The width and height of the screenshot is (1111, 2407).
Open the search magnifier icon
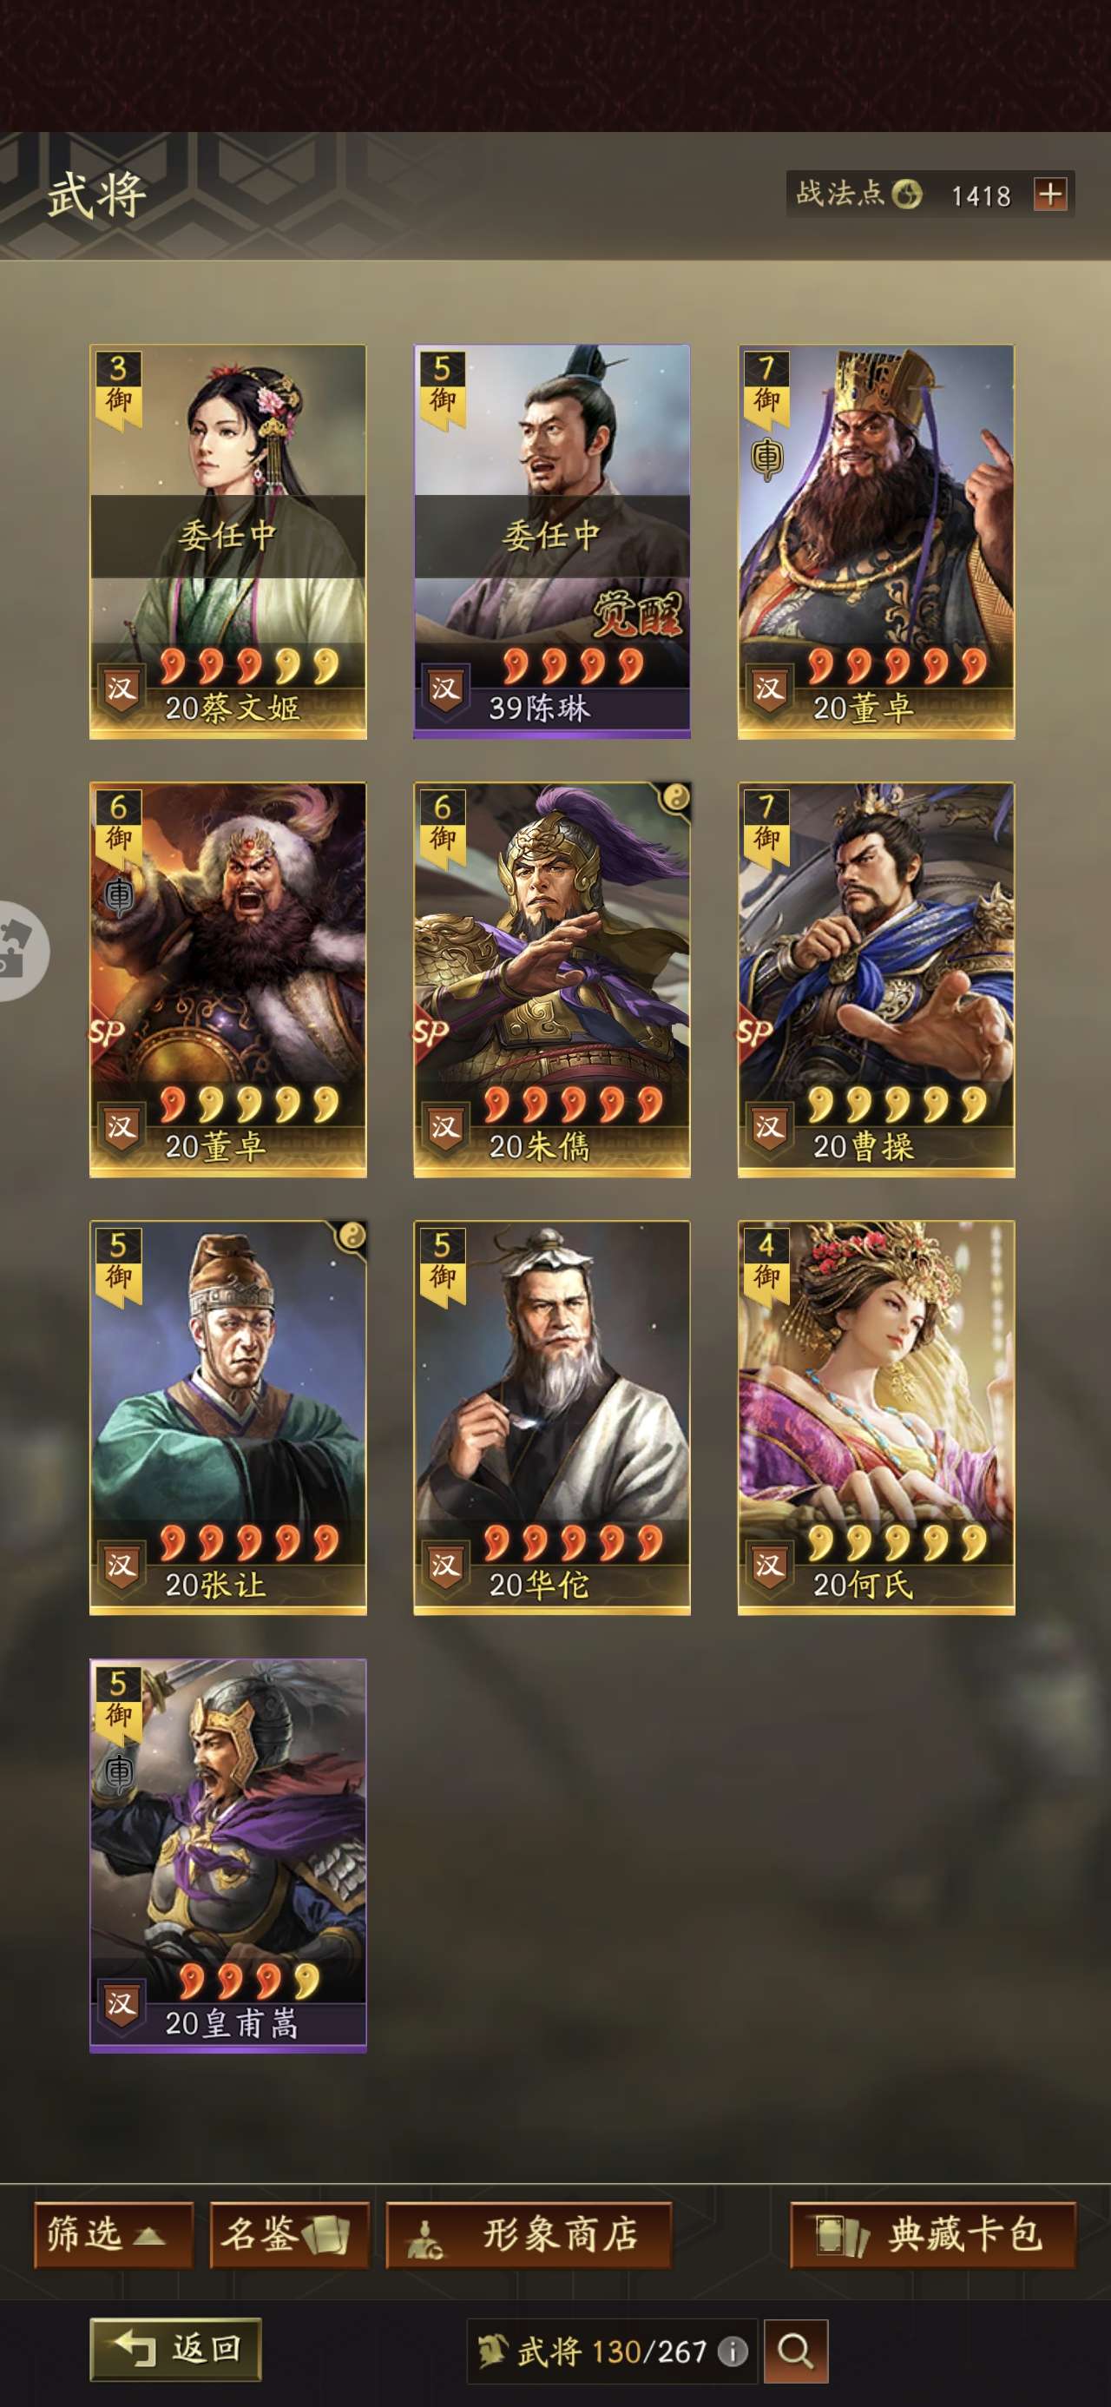(x=795, y=2350)
